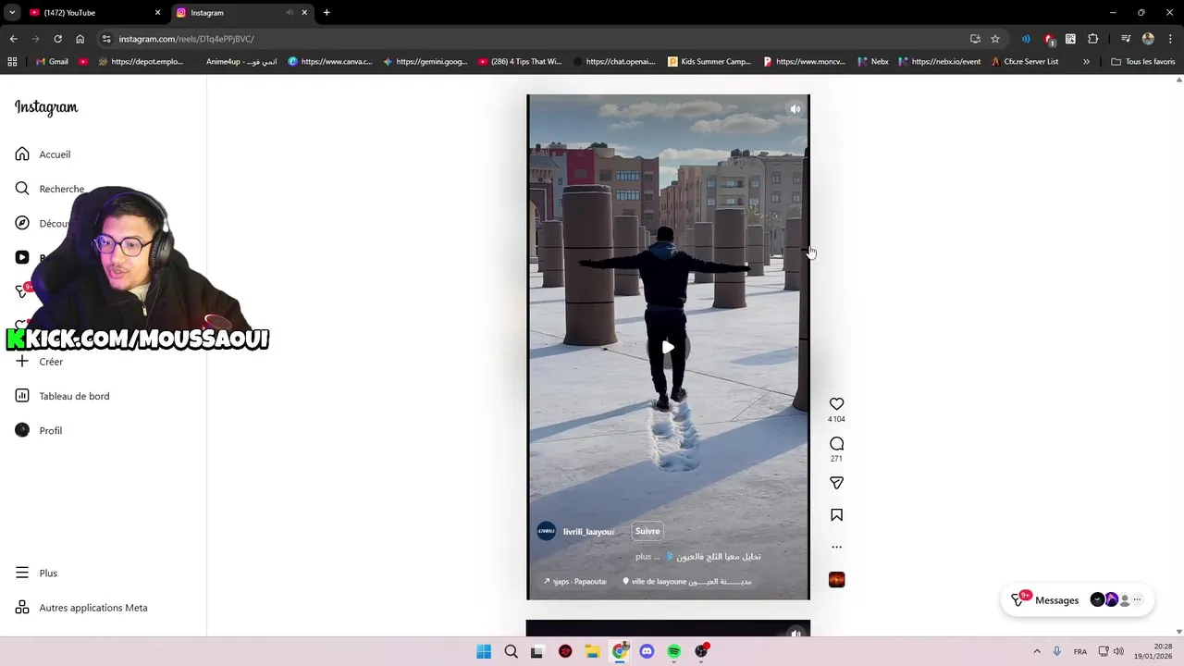Open a new browser tab
The image size is (1184, 666).
point(327,13)
